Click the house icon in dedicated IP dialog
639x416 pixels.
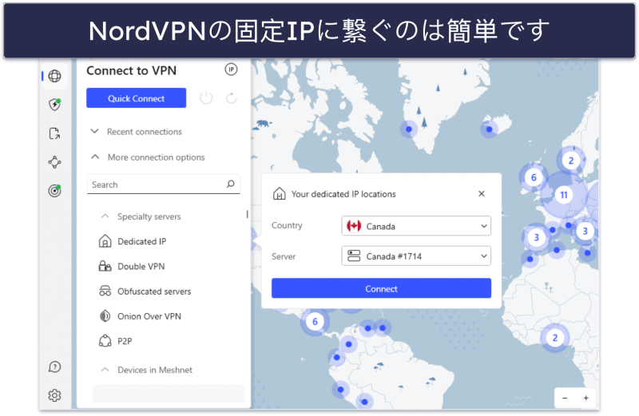tap(279, 193)
